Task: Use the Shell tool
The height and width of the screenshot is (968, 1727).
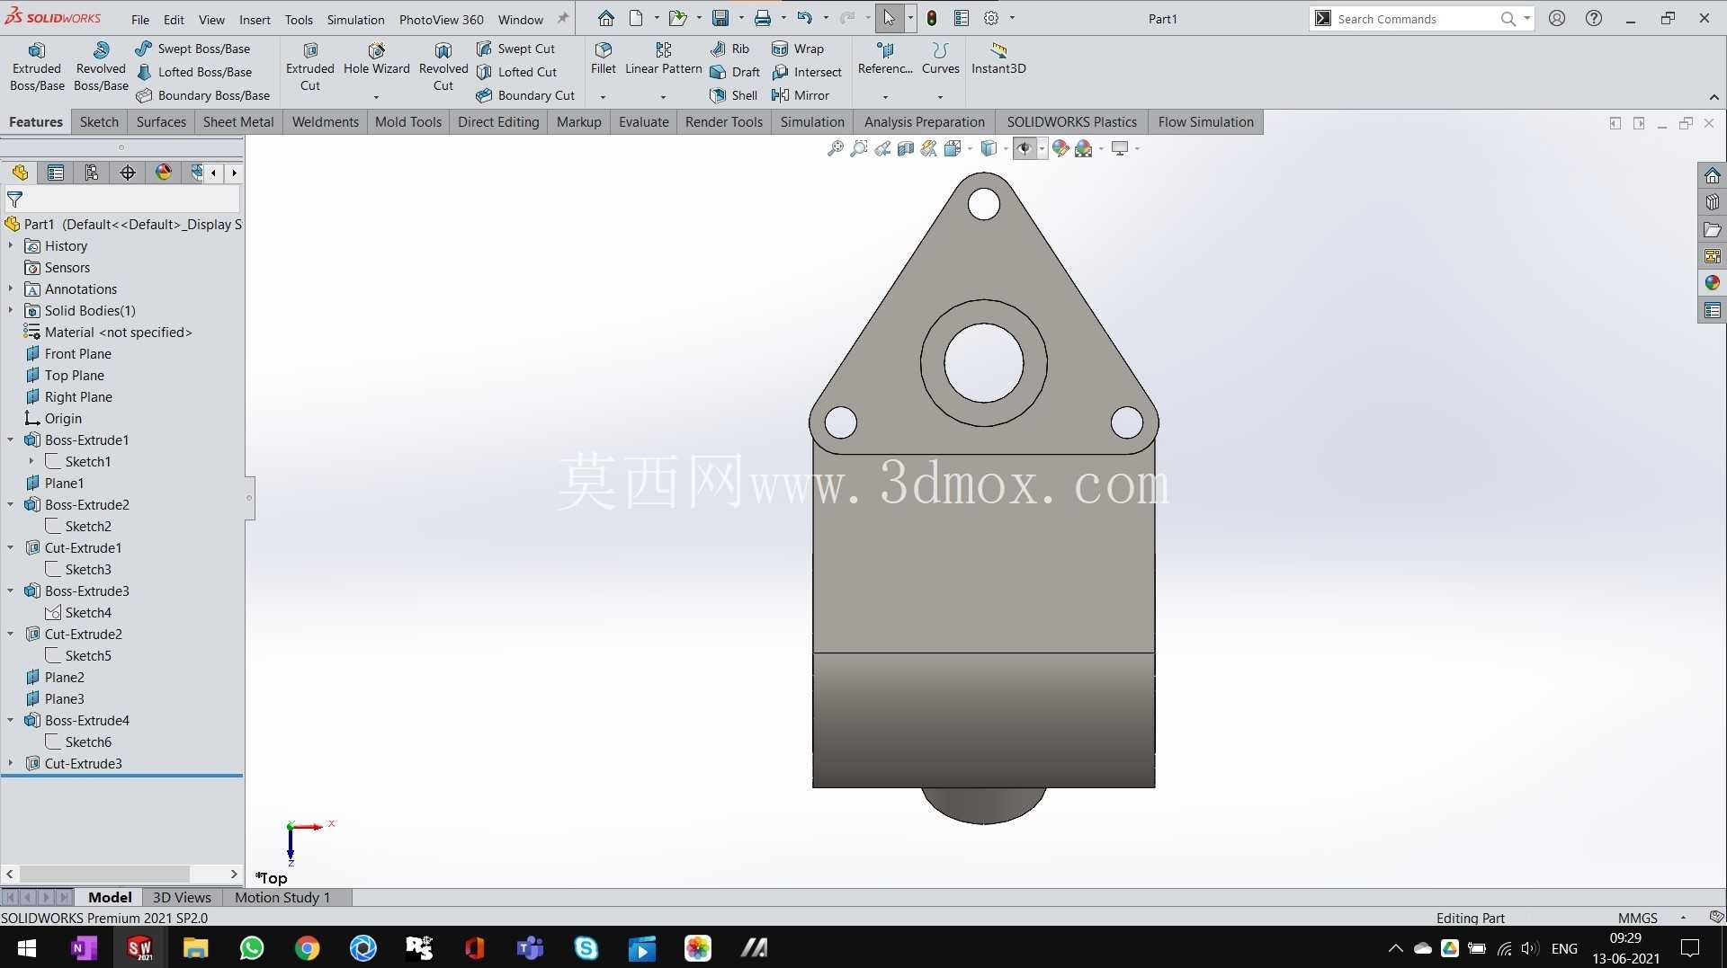Action: click(x=734, y=95)
